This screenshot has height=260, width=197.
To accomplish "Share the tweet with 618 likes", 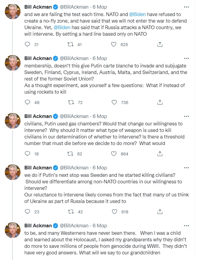I will (160, 212).
